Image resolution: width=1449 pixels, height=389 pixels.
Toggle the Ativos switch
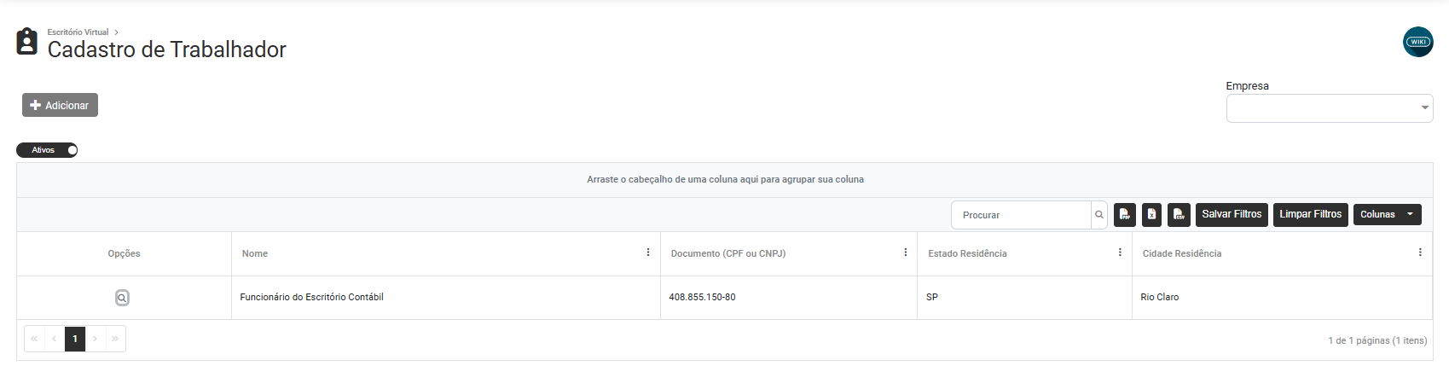pyautogui.click(x=48, y=150)
